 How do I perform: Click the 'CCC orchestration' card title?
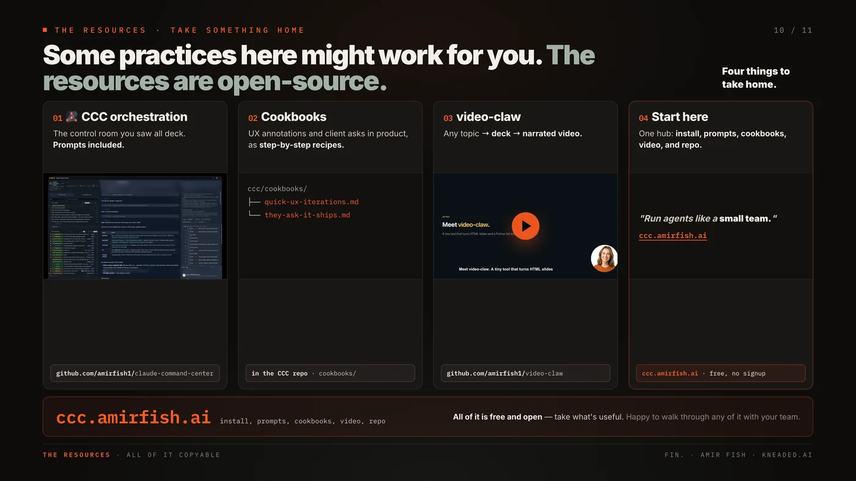[x=135, y=117]
